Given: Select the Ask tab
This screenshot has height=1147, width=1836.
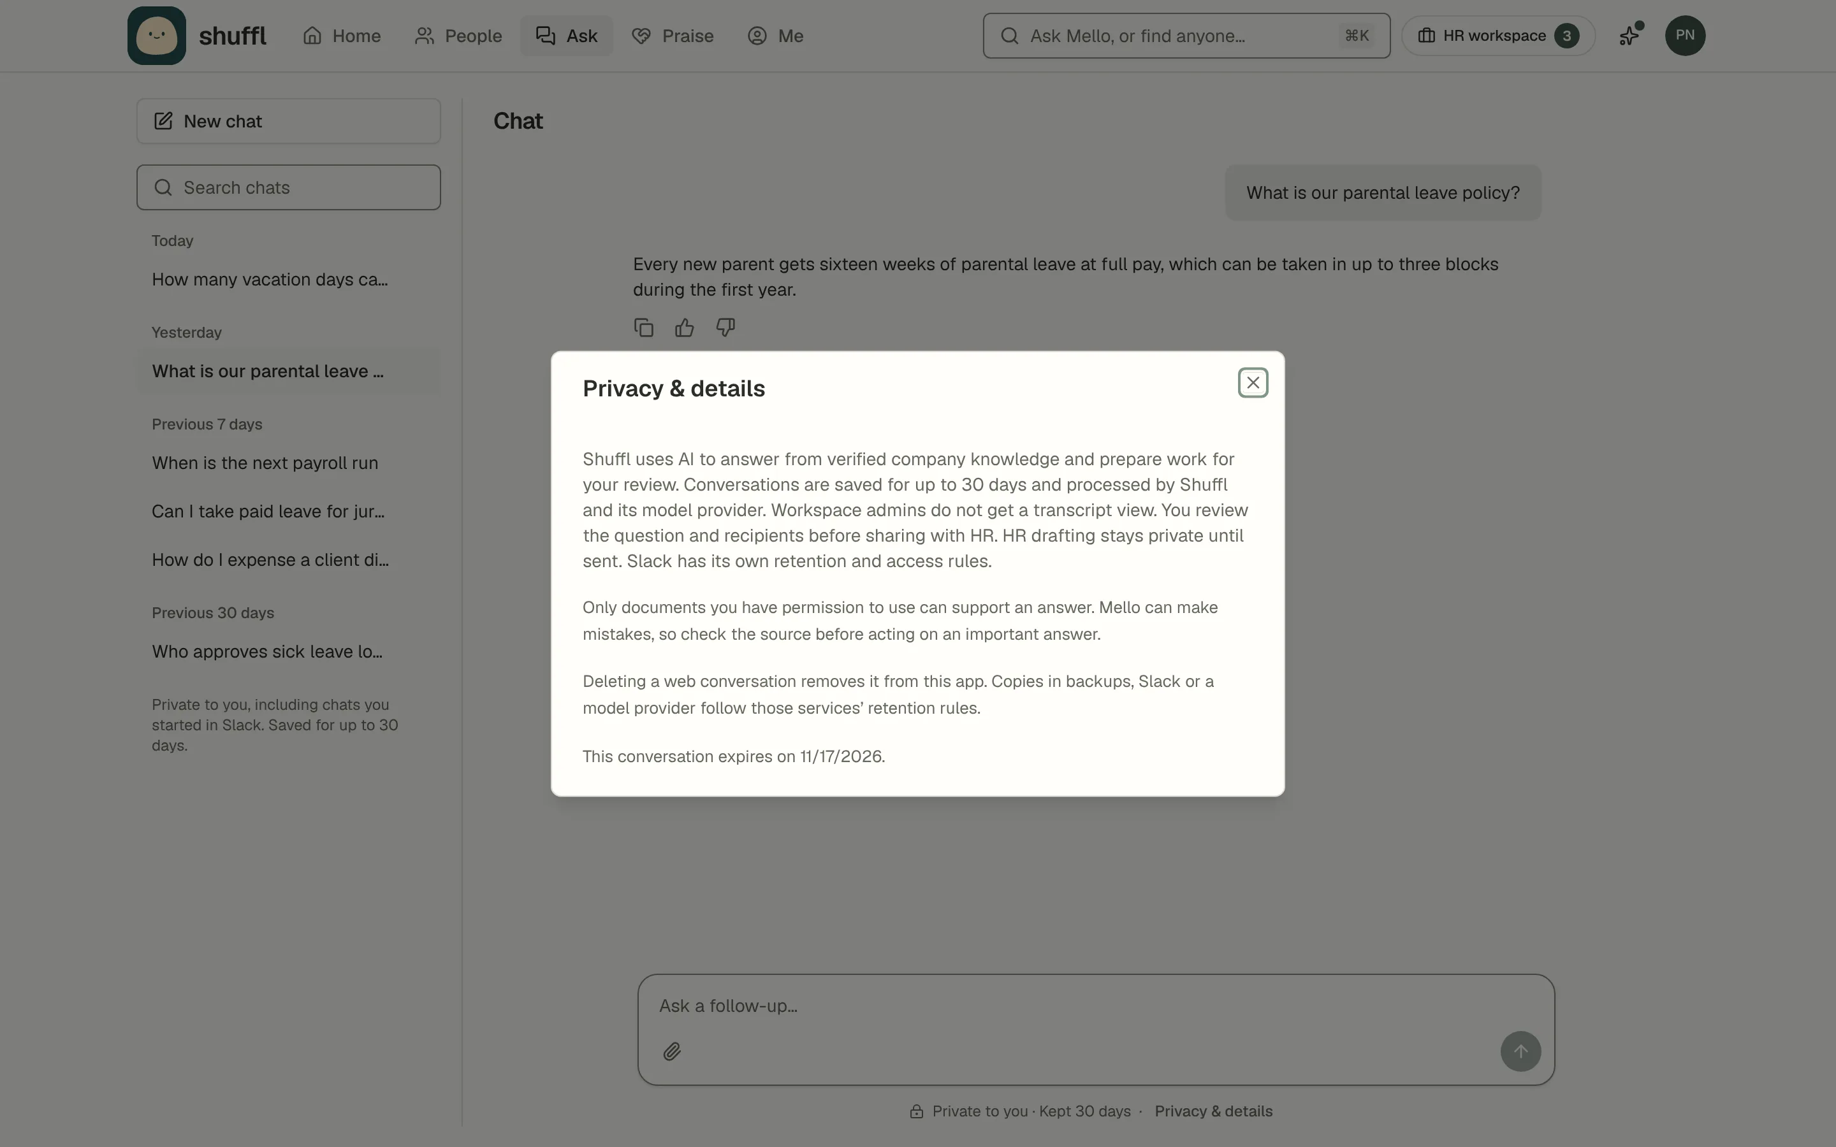Looking at the screenshot, I should coord(566,36).
